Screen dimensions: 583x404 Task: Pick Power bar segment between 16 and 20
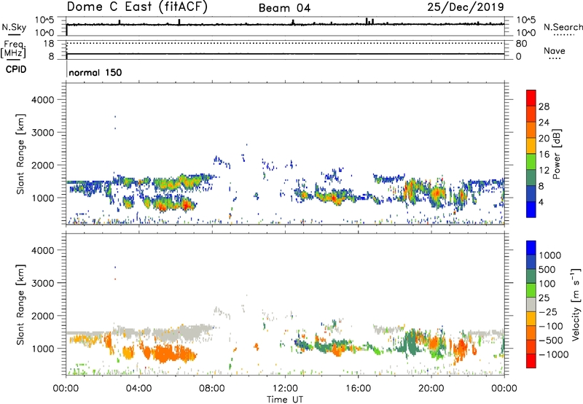click(x=531, y=146)
